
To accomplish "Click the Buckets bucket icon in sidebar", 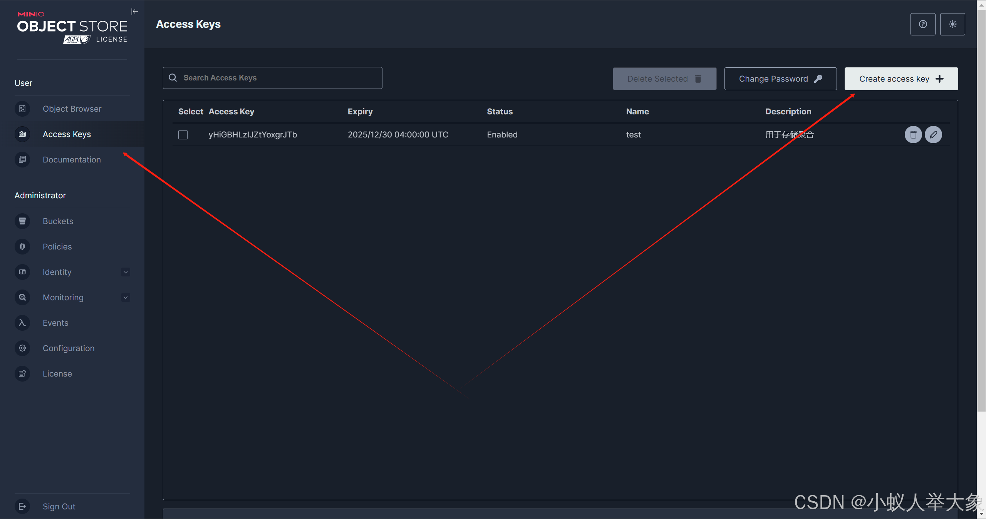I will click(x=22, y=221).
